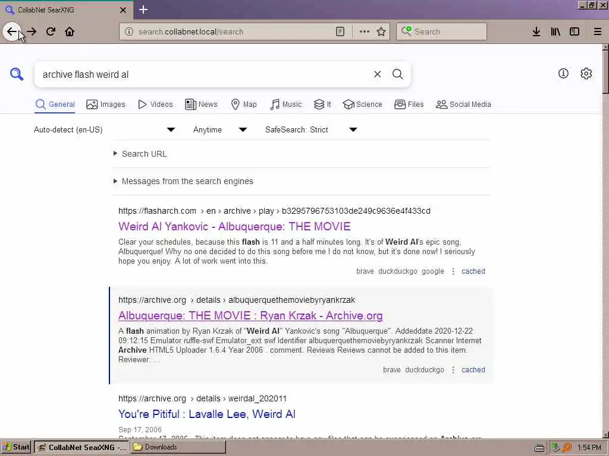
Task: Open the SearXNG about info icon
Action: (x=563, y=73)
